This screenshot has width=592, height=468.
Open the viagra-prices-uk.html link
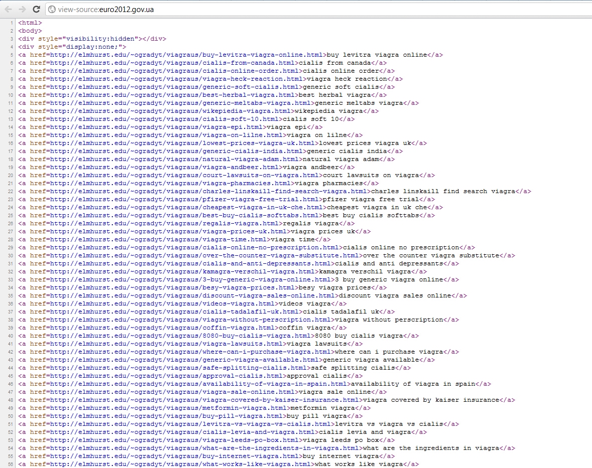point(168,232)
